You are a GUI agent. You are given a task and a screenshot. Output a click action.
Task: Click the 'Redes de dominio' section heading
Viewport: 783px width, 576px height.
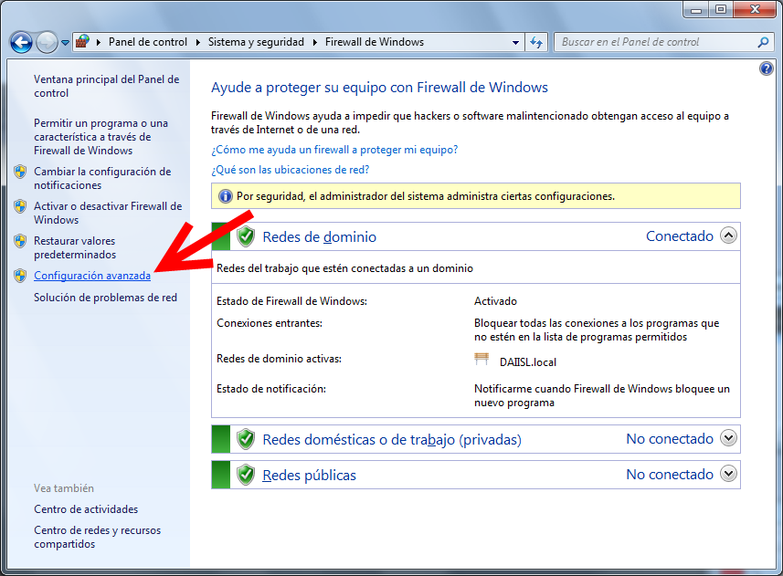tap(320, 237)
